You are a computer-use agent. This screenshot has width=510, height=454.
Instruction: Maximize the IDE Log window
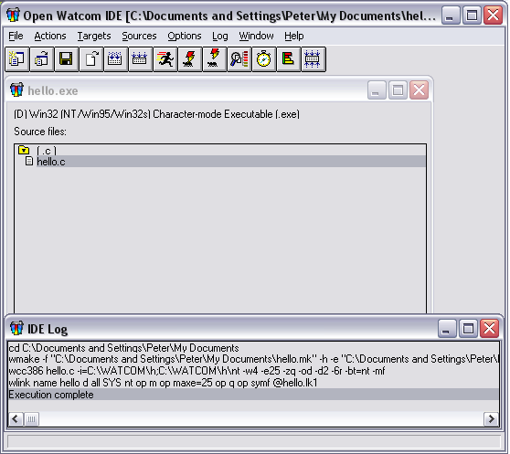coord(468,329)
